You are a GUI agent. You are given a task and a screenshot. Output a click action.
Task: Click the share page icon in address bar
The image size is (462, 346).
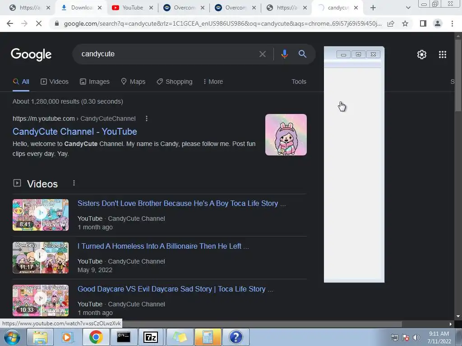click(x=391, y=23)
